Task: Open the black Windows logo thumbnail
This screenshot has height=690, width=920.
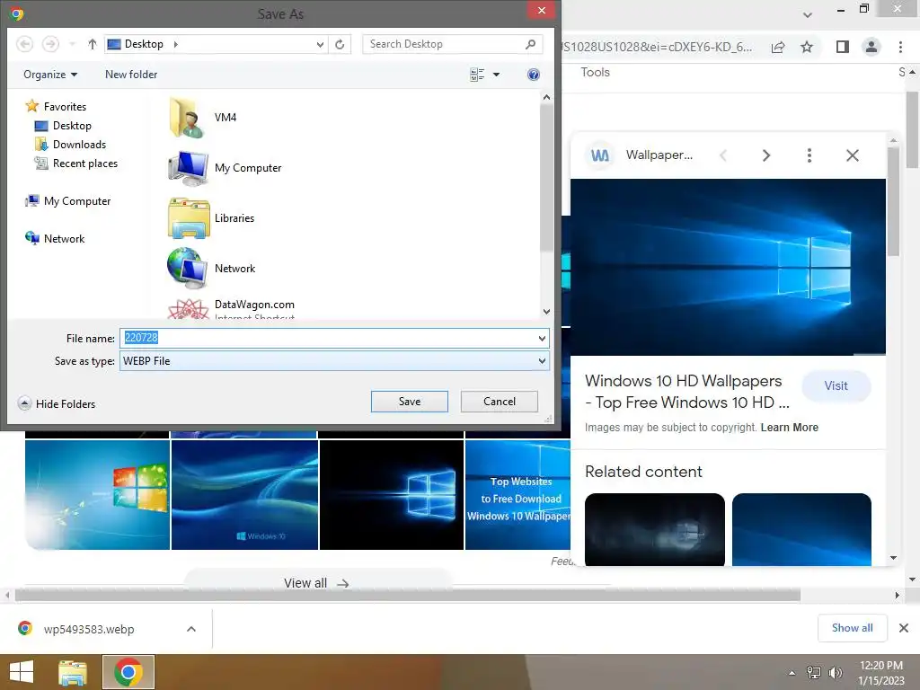Action: click(x=392, y=495)
